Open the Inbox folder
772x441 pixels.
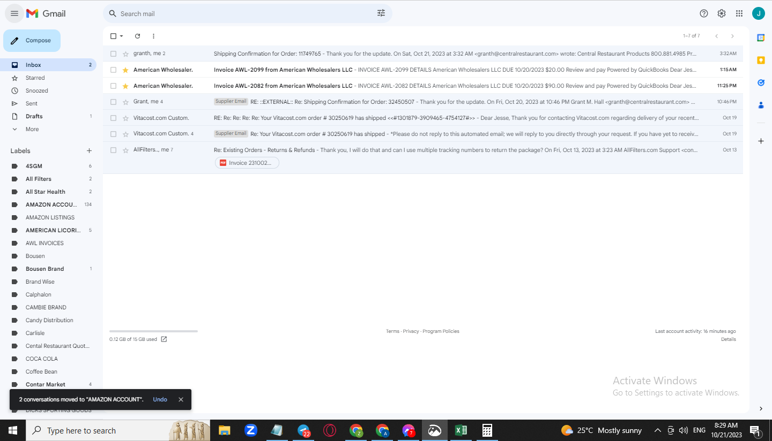pos(48,65)
